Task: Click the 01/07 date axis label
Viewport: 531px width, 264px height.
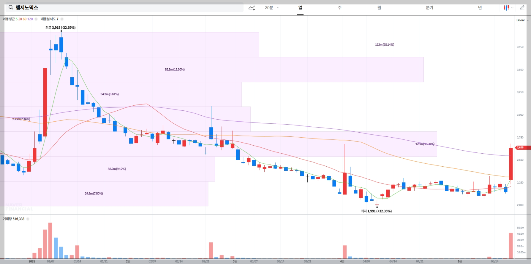Action: coord(50,261)
